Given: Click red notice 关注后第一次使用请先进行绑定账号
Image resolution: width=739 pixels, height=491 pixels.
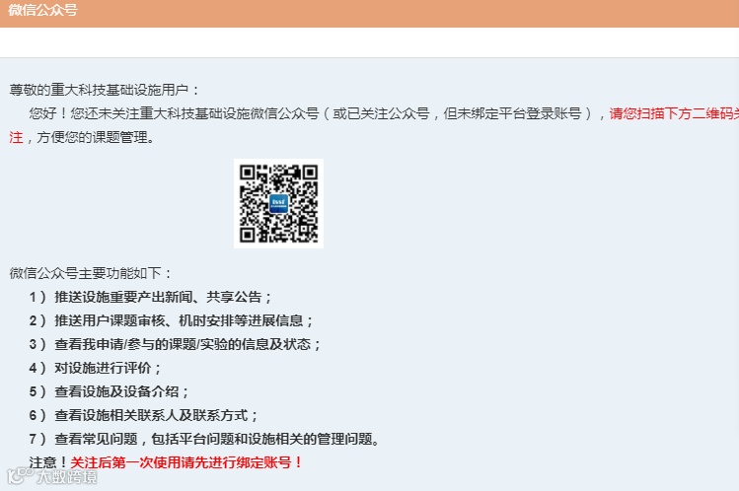Looking at the screenshot, I should [x=186, y=462].
